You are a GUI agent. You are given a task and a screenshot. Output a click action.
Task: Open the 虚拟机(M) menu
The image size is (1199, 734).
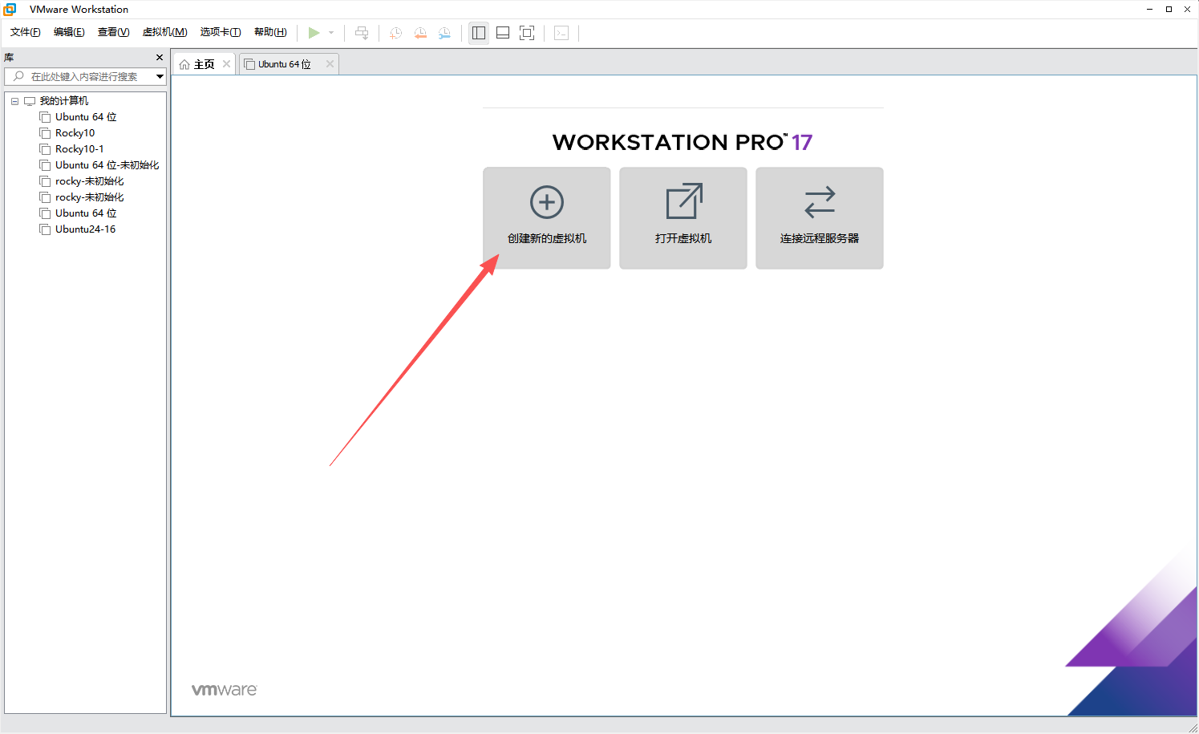pyautogui.click(x=164, y=32)
